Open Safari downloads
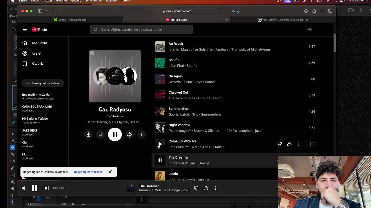Image resolution: width=371 pixels, height=208 pixels. coord(306,11)
